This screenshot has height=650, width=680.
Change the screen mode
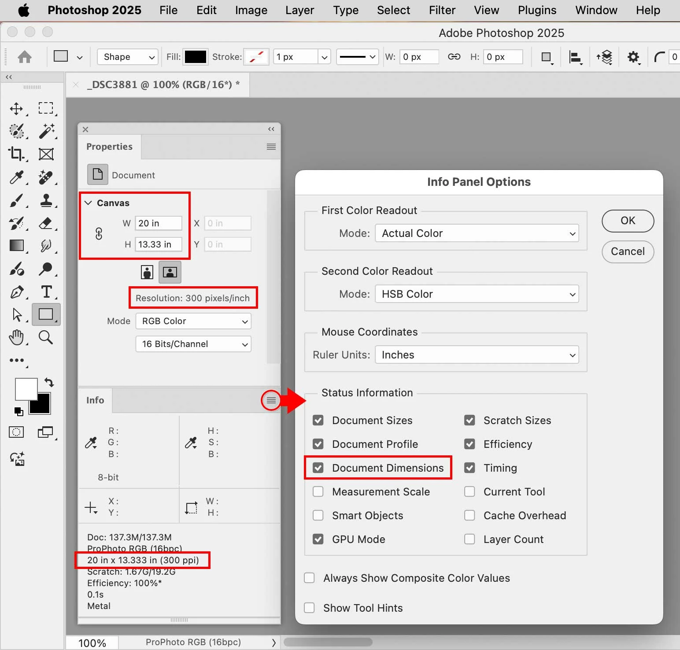(x=45, y=432)
